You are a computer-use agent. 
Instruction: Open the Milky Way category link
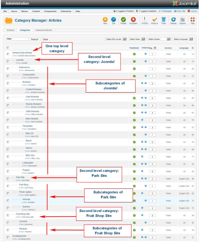pos(30,155)
